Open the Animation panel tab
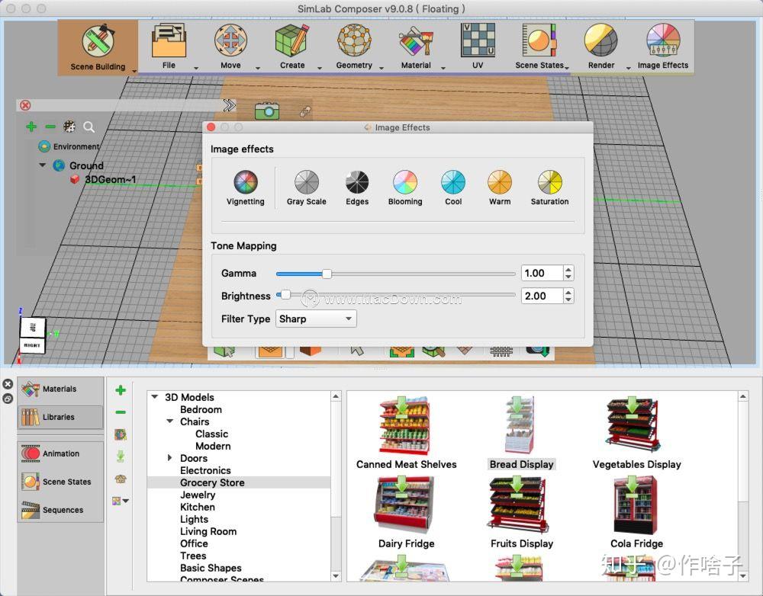 61,453
